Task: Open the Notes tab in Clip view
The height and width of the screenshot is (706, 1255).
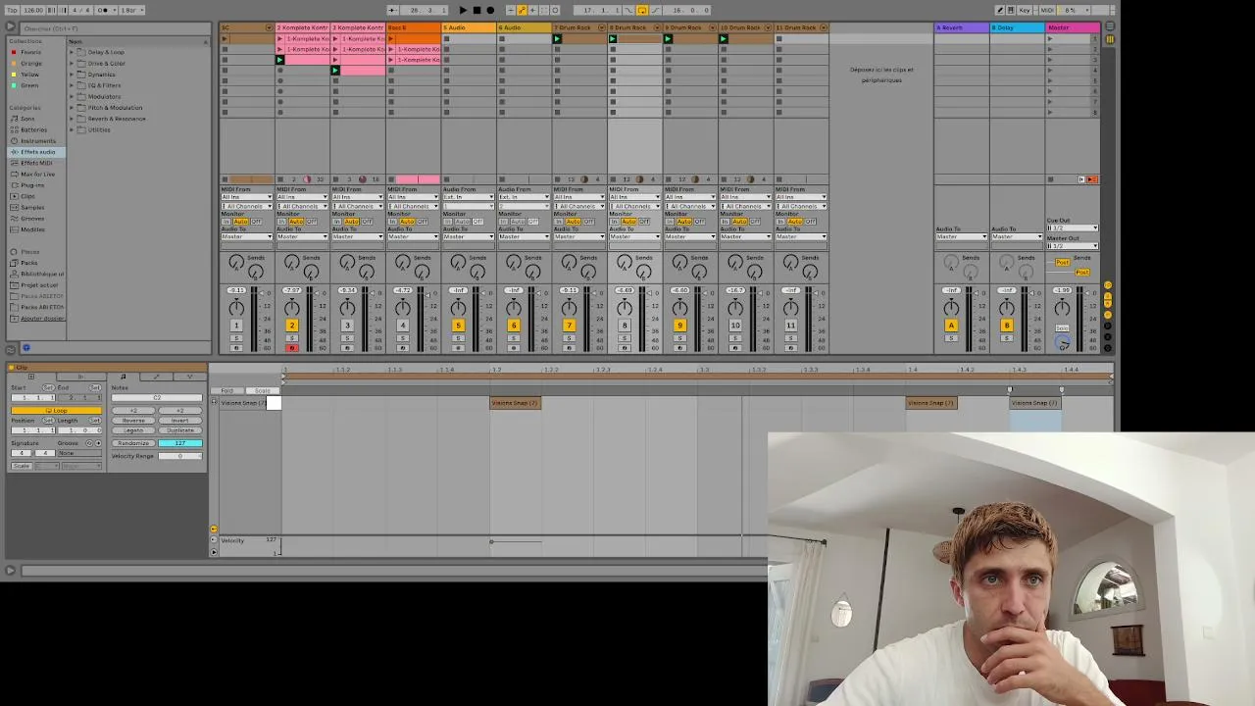Action: tap(123, 377)
